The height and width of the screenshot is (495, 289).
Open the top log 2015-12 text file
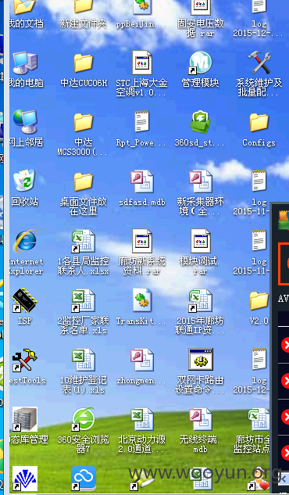(x=259, y=6)
